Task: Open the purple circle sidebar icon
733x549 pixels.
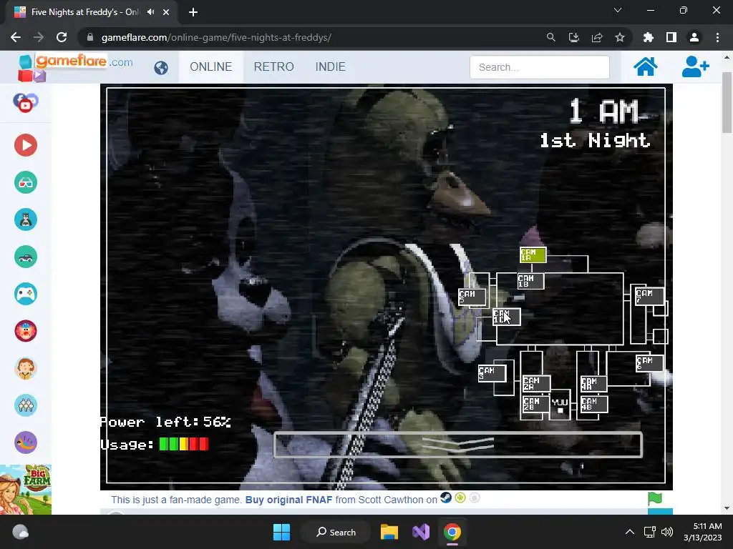Action: (26, 442)
